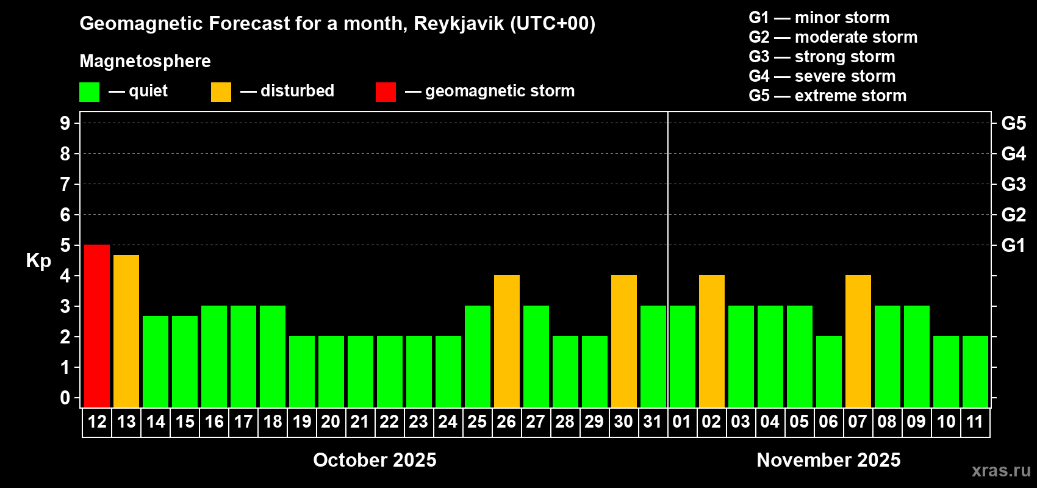Click the date label 25 on axis
The width and height of the screenshot is (1037, 488).
coord(477,422)
